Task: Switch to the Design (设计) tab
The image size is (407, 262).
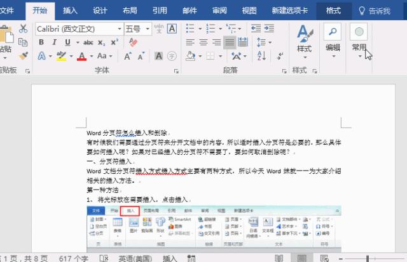Action: pyautogui.click(x=100, y=11)
